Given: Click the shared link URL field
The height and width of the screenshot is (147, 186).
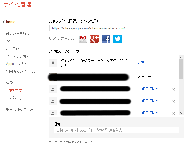Looking at the screenshot, I should [x=116, y=28].
